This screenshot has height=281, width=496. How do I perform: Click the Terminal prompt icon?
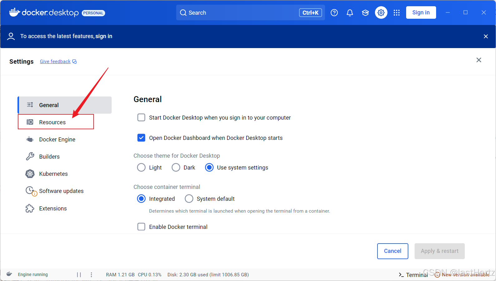click(401, 275)
